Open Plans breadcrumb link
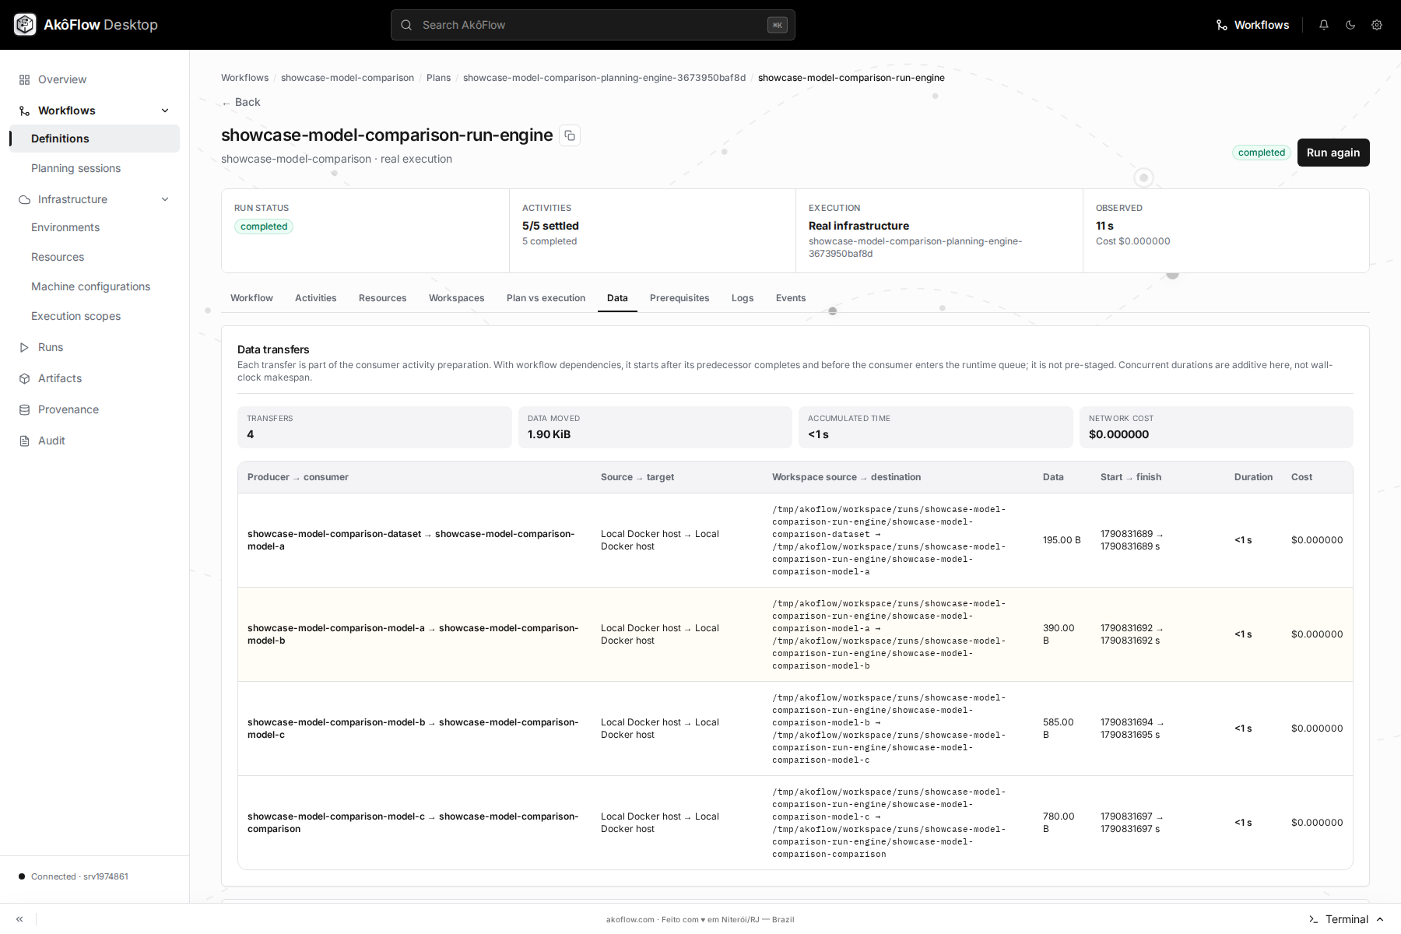The height and width of the screenshot is (934, 1401). point(438,78)
